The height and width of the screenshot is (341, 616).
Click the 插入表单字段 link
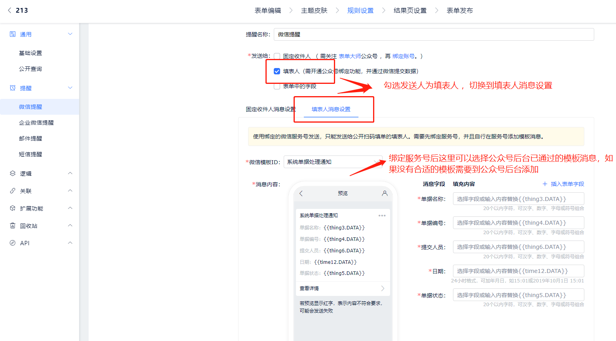(563, 184)
